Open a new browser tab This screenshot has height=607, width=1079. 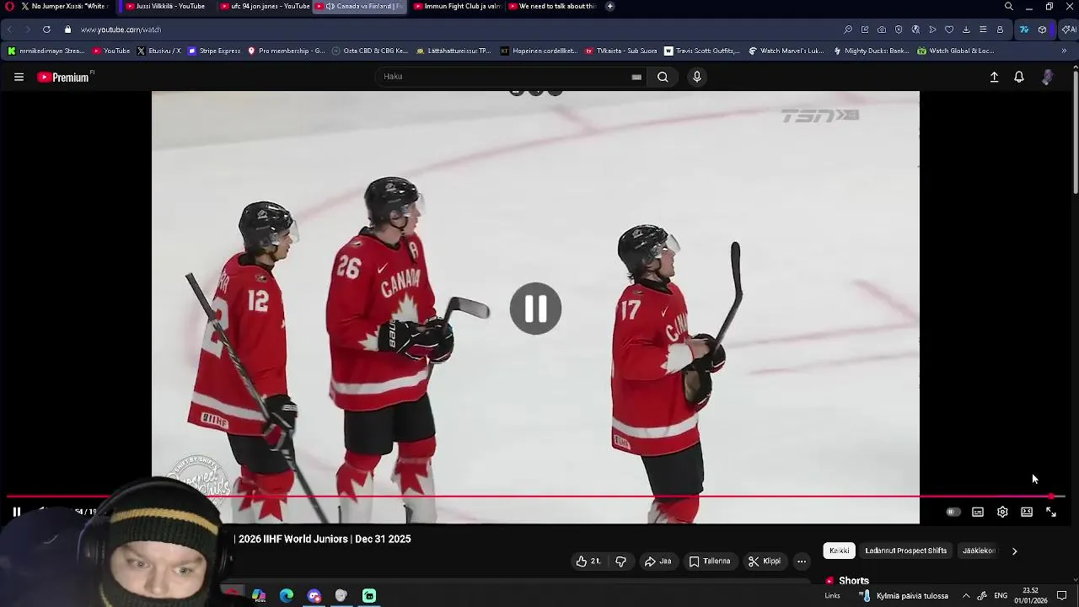pyautogui.click(x=609, y=6)
